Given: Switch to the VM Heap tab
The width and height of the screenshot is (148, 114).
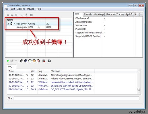Looking at the screenshot, I should tap(99, 14).
